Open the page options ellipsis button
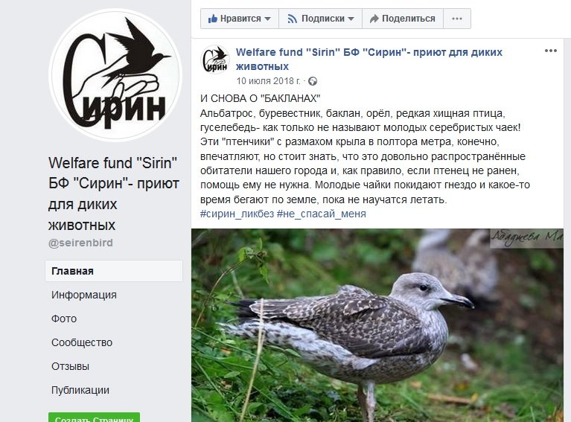571x422 pixels. click(x=457, y=19)
